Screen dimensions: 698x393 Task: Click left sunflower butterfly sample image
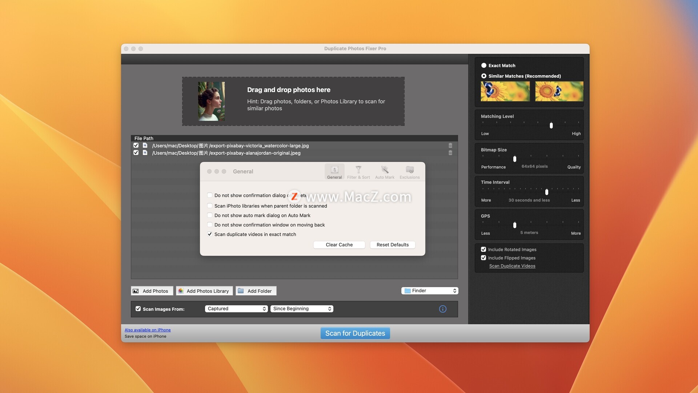(x=505, y=91)
